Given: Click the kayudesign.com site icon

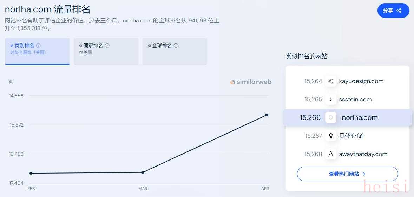Looking at the screenshot, I should (330, 81).
